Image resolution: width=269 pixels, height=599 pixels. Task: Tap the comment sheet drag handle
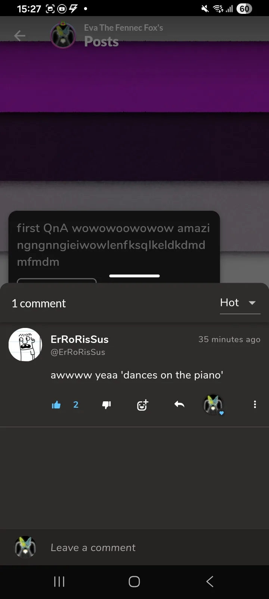pos(134,276)
